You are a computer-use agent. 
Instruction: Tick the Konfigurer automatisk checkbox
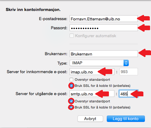click(72, 36)
